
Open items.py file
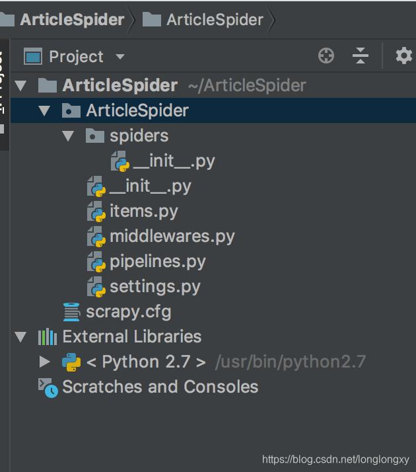(x=144, y=212)
